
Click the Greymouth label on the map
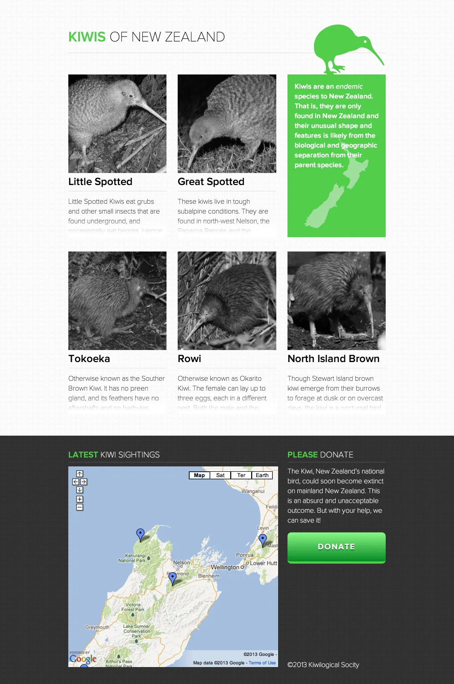tap(97, 627)
